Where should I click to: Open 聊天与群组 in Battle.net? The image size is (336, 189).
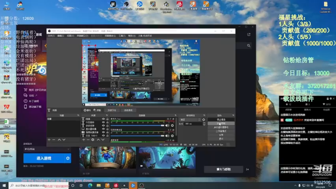tap(223, 169)
